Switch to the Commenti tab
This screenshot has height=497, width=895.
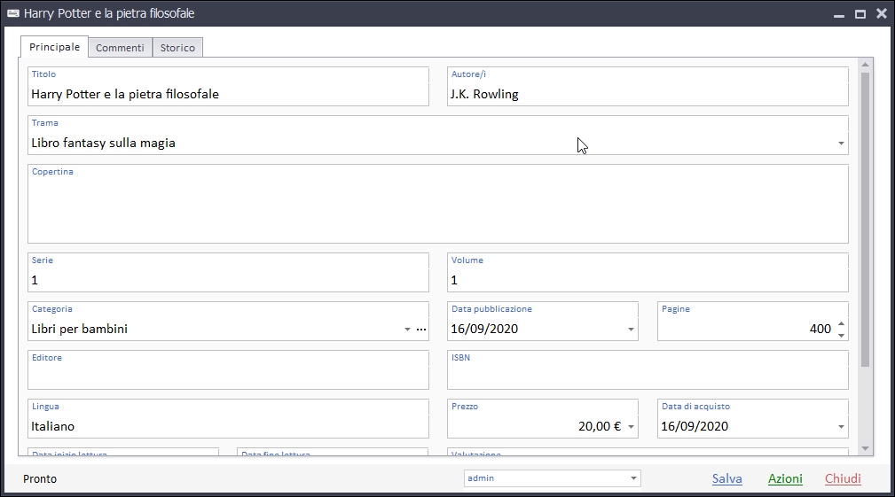click(120, 48)
